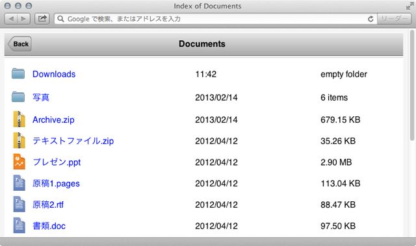The height and width of the screenshot is (246, 416).
Task: Click the magnifier icon in address bar
Action: (60, 19)
